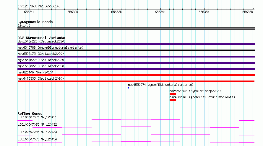
Task: Open the LOC100507065|NR_120434 transcript label
Action: pos(37,139)
